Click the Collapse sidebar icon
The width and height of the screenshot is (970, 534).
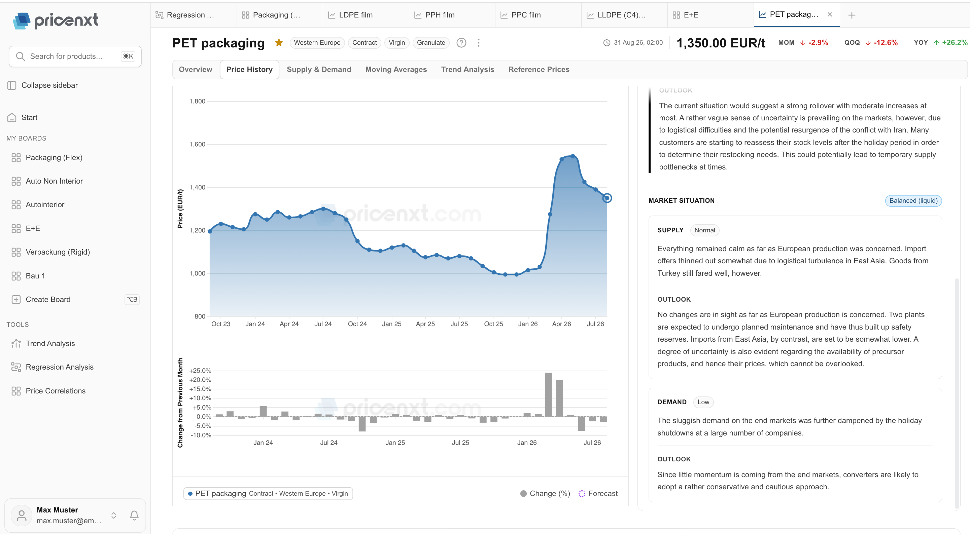point(12,85)
